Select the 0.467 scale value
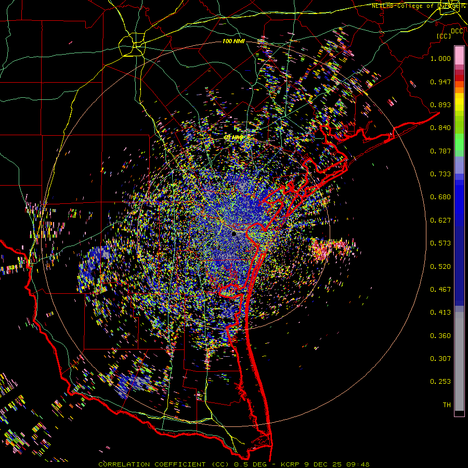 pos(440,290)
